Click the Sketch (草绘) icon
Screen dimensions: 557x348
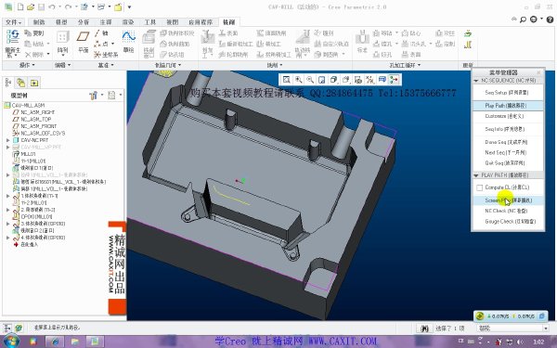tap(128, 37)
